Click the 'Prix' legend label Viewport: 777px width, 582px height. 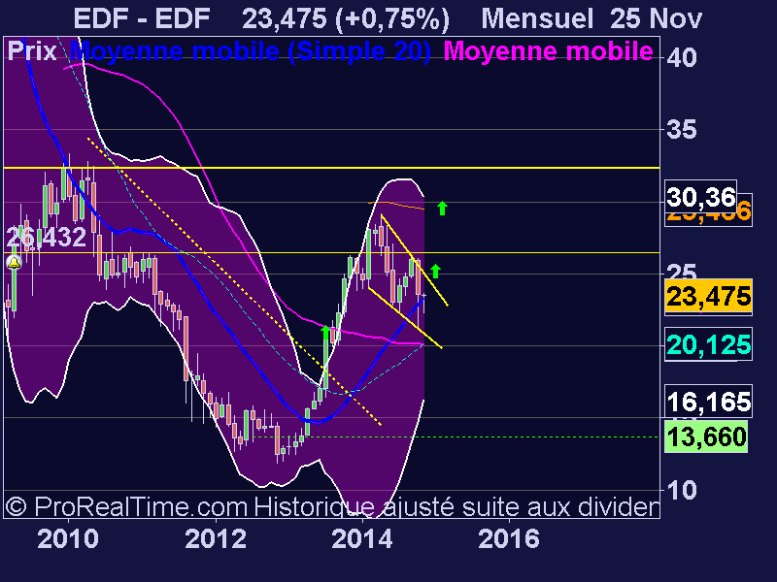click(x=32, y=50)
